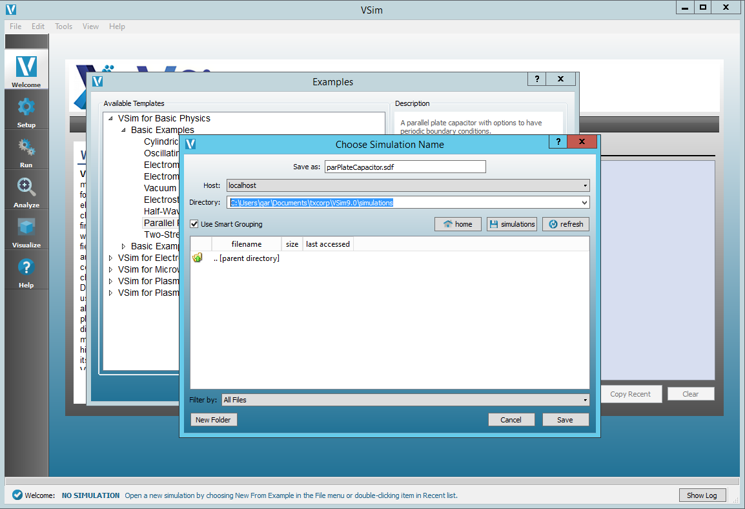Expand the second Basic Examp node in tree

(123, 246)
